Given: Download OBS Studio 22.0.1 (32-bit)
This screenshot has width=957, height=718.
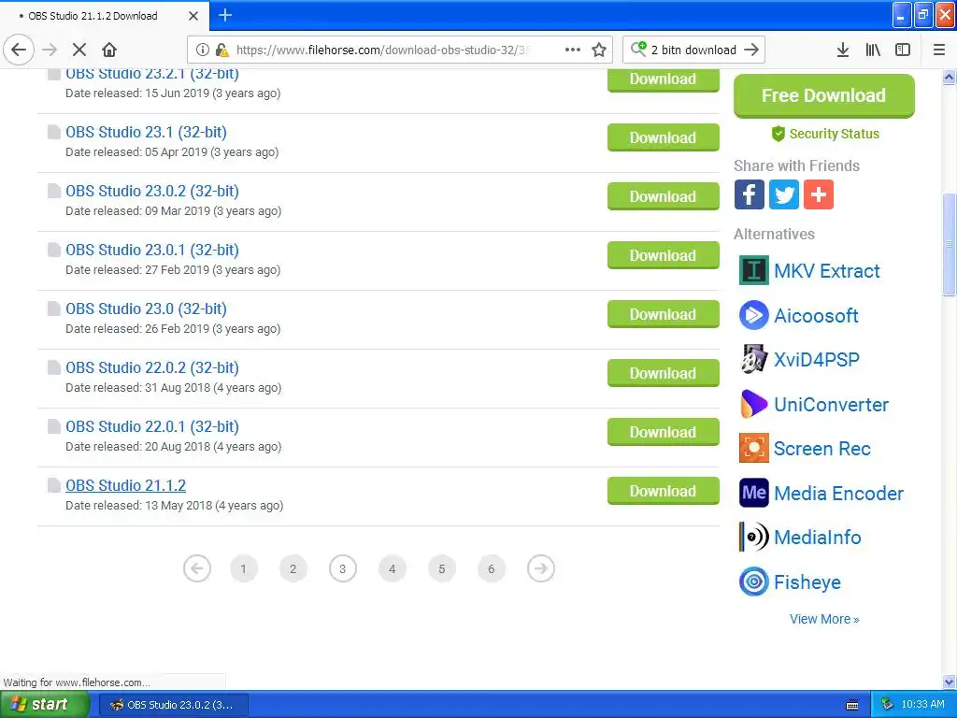Looking at the screenshot, I should point(663,432).
